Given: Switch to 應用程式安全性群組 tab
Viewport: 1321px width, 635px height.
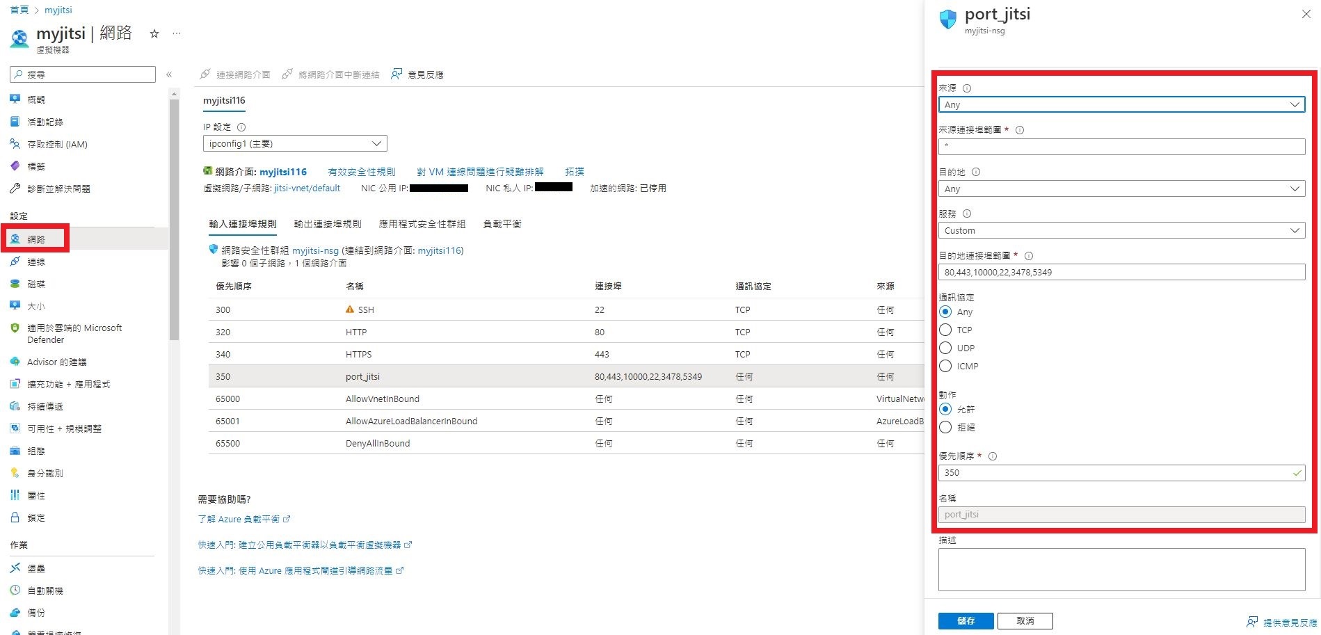Looking at the screenshot, I should pyautogui.click(x=422, y=224).
